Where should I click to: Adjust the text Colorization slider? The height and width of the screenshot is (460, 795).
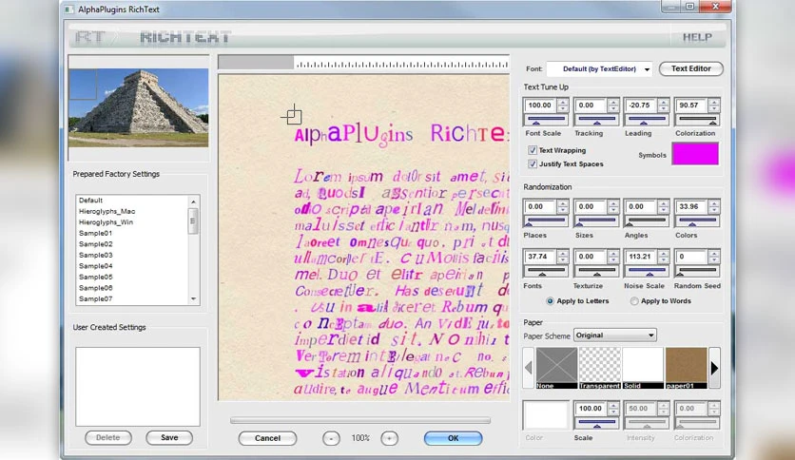(697, 120)
